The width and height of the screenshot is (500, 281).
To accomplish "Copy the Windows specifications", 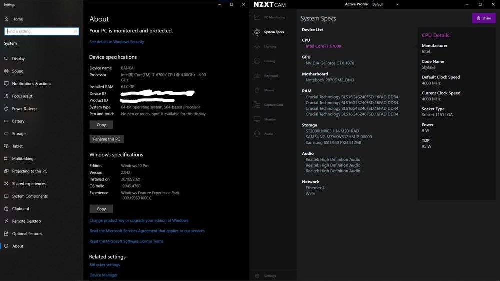I will [x=101, y=209].
